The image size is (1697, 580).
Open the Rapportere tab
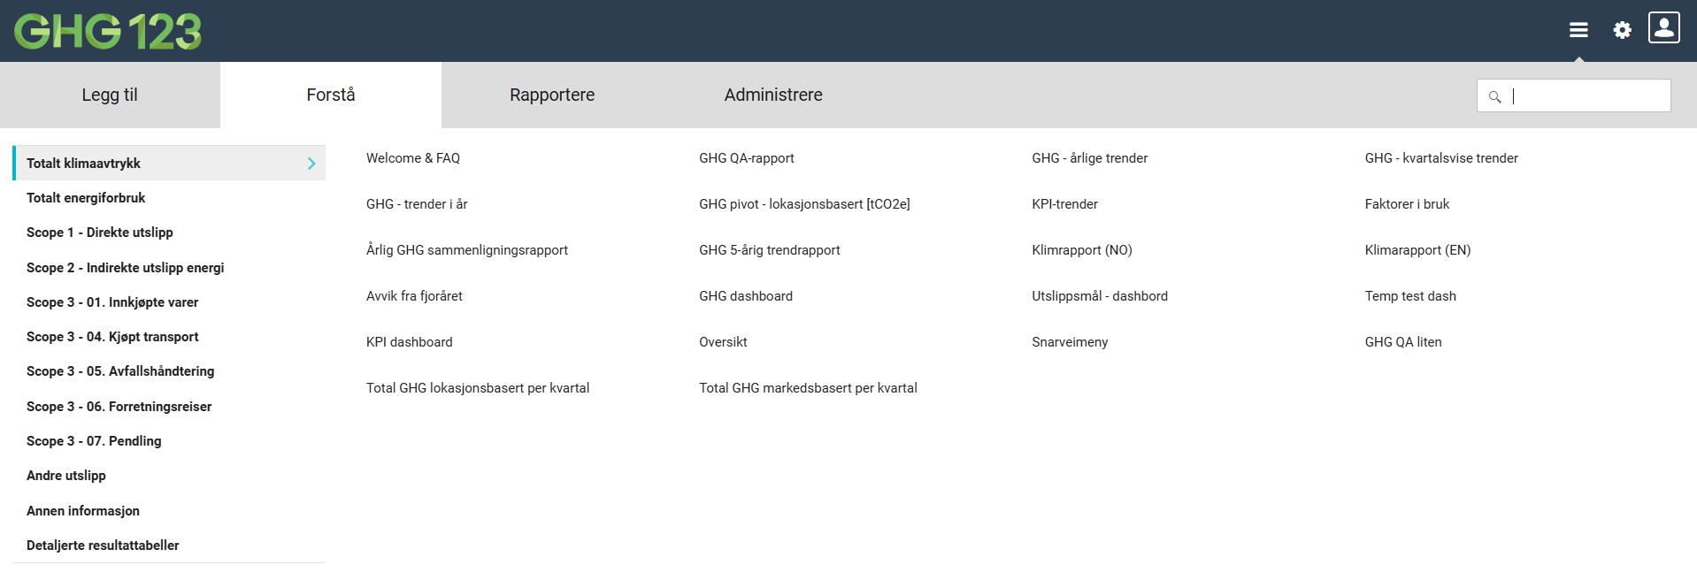552,95
